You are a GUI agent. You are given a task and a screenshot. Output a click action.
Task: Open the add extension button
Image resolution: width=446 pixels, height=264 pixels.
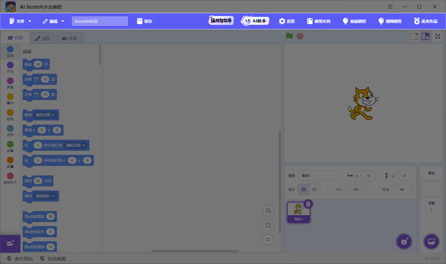click(x=10, y=244)
